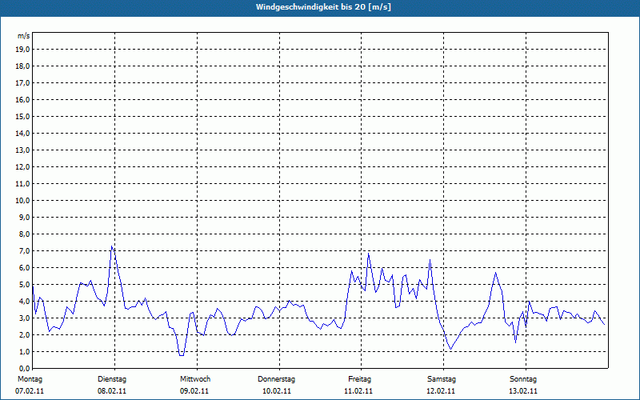This screenshot has width=640, height=400.
Task: Click the 6,0 y-axis label
Action: 24,268
